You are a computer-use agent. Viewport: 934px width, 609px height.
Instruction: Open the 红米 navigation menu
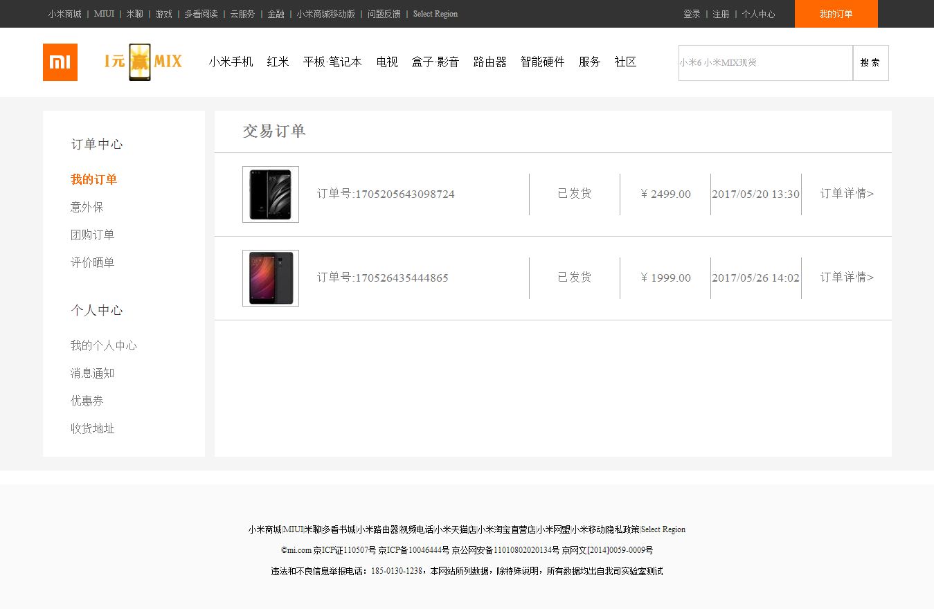[278, 62]
